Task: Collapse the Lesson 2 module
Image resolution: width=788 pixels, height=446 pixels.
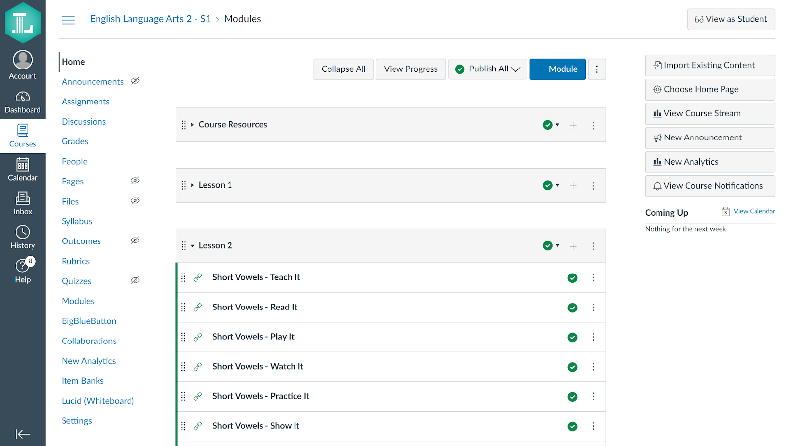Action: click(192, 246)
